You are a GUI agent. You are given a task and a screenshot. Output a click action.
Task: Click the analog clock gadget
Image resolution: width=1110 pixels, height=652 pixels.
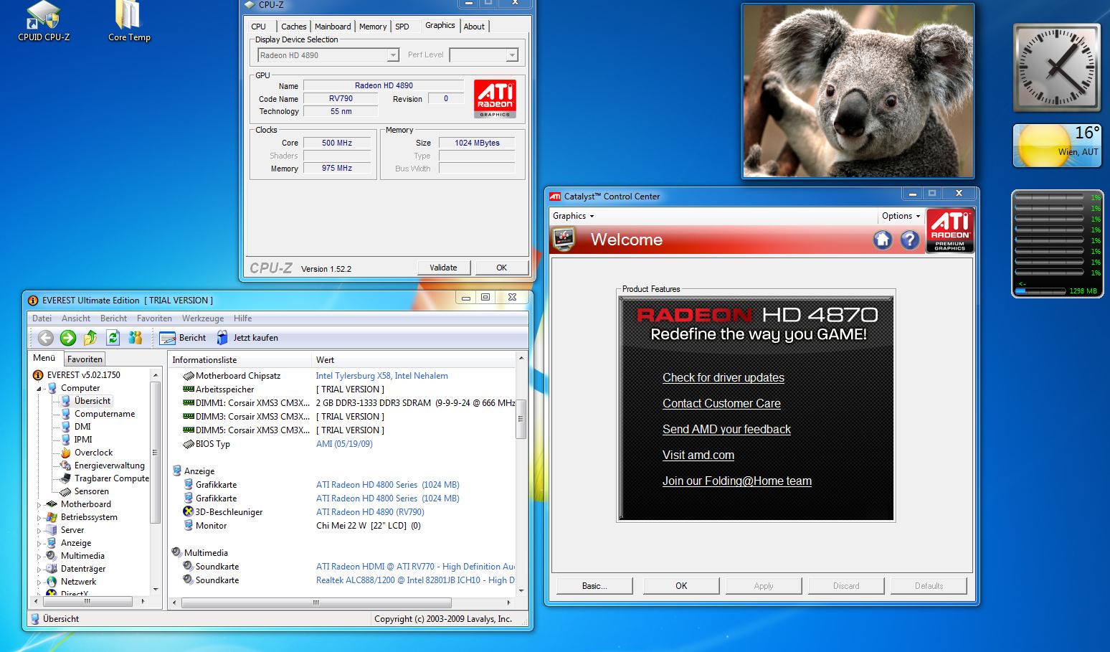[x=1056, y=67]
